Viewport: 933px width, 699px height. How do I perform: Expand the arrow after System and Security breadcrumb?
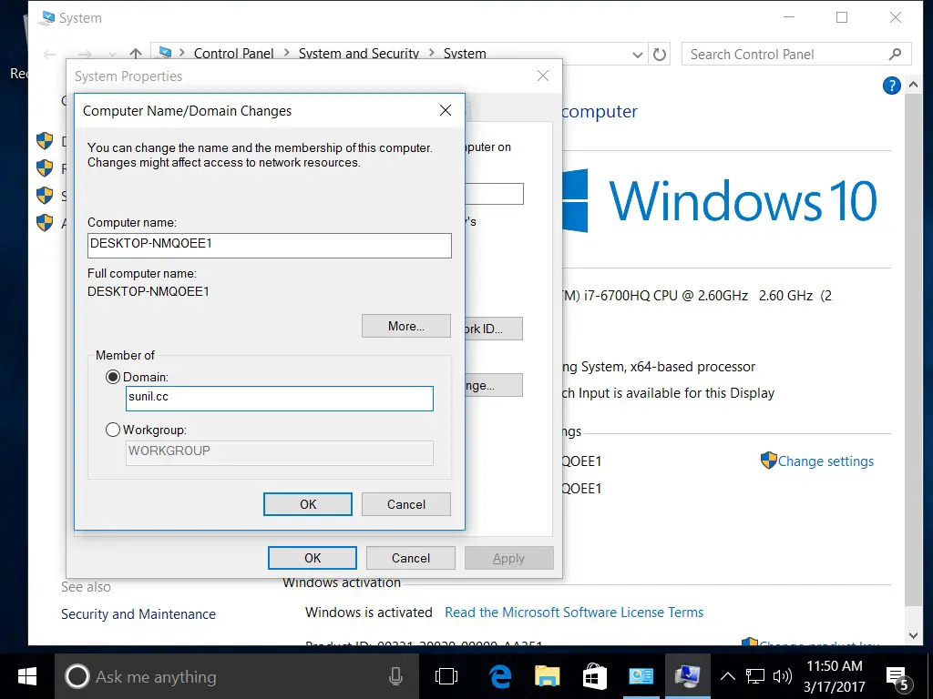point(431,53)
